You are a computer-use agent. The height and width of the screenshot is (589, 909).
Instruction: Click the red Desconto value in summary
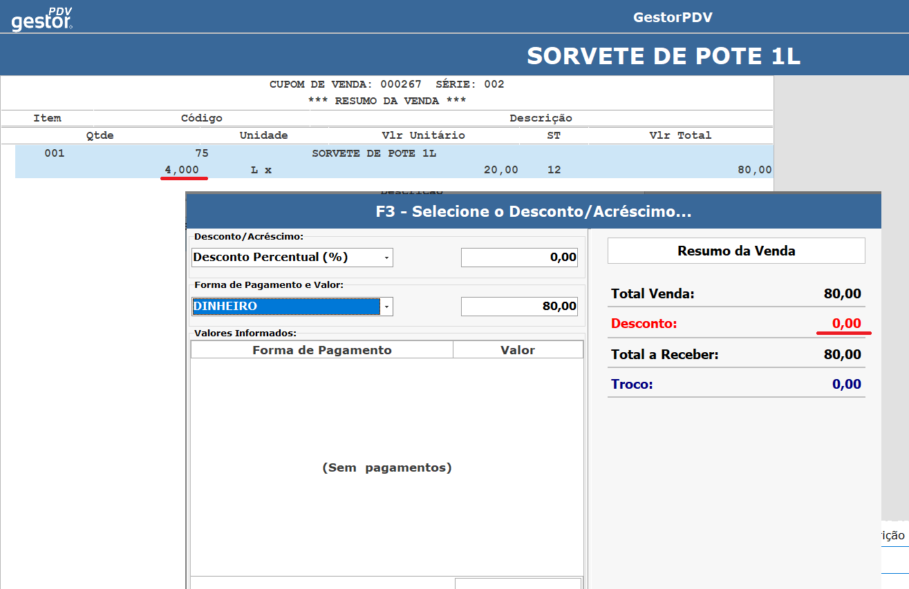[845, 323]
